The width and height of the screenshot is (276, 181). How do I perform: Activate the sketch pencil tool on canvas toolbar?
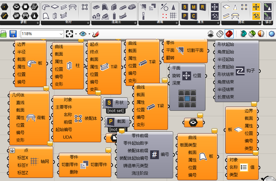pyautogui.click(x=96, y=34)
